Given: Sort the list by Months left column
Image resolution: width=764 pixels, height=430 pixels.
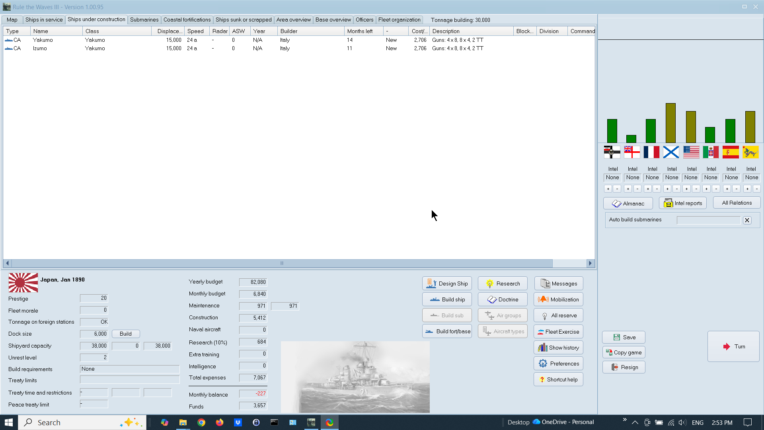Looking at the screenshot, I should tap(364, 31).
